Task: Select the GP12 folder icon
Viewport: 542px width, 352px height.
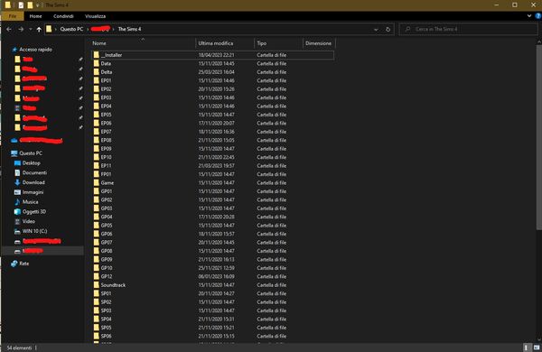Action: click(x=97, y=276)
